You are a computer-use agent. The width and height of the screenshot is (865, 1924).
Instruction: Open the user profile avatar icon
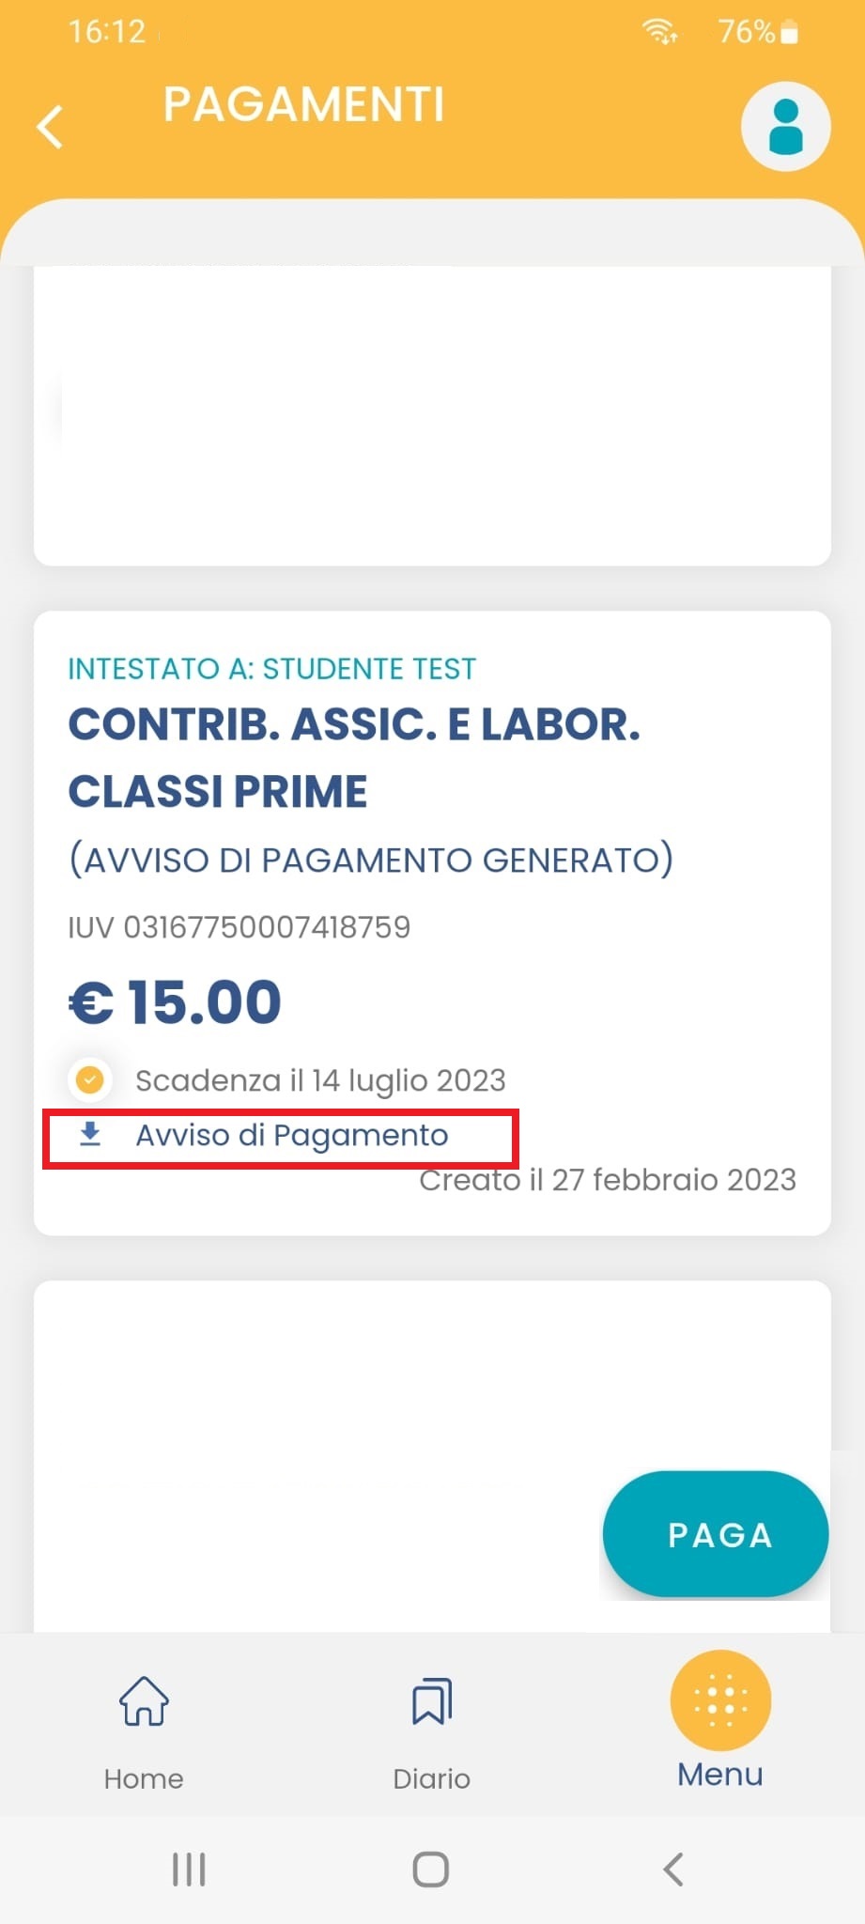tap(785, 127)
